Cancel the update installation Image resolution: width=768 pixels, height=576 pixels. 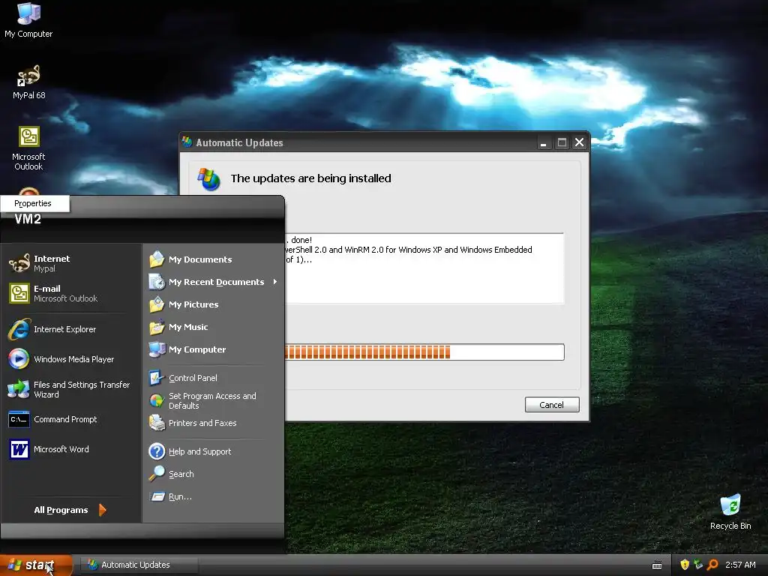pyautogui.click(x=552, y=404)
